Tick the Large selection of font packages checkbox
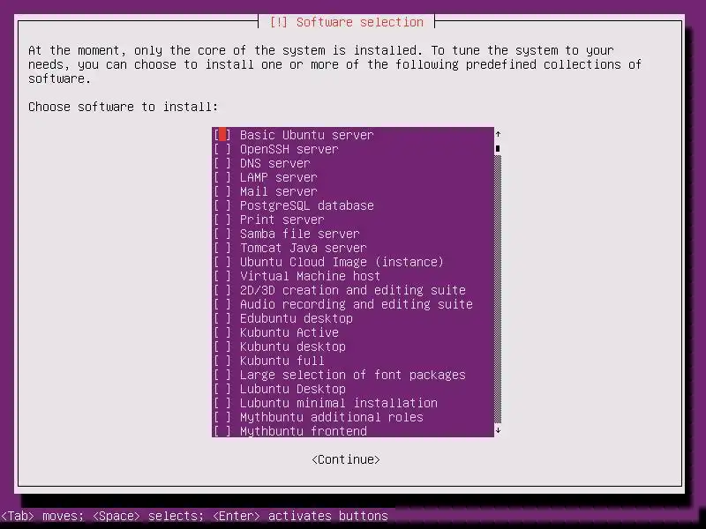 [222, 375]
